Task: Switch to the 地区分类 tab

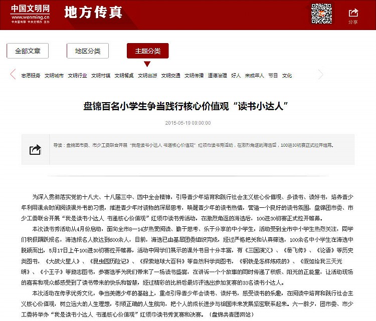Action: (x=88, y=51)
